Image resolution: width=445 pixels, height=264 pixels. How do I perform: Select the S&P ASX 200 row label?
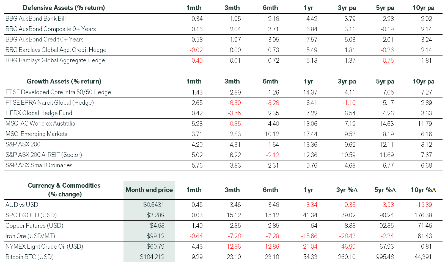click(23, 144)
